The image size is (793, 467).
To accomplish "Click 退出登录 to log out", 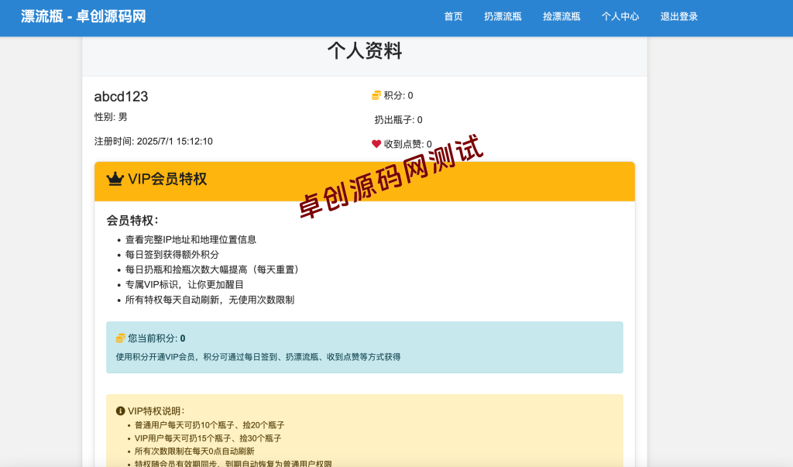I will (678, 17).
